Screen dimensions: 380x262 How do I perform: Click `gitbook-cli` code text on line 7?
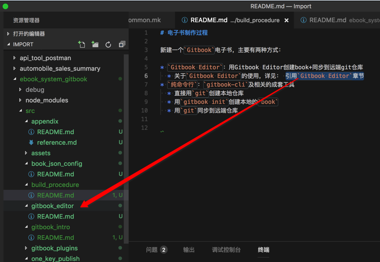(x=225, y=85)
